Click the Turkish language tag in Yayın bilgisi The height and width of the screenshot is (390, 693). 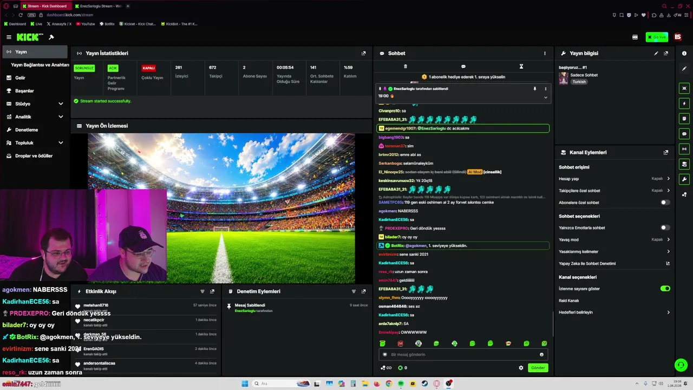tap(579, 82)
